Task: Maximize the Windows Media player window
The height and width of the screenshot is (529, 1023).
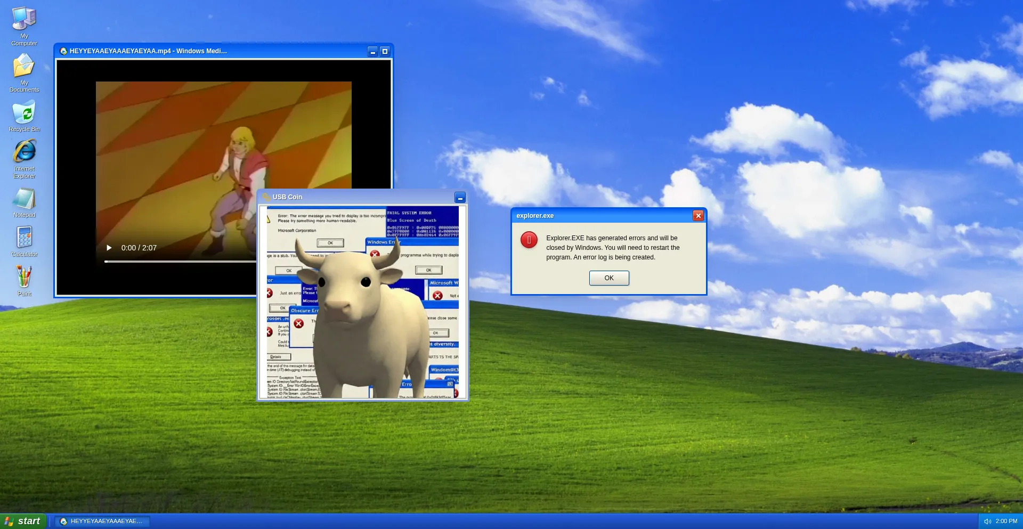Action: (x=385, y=51)
